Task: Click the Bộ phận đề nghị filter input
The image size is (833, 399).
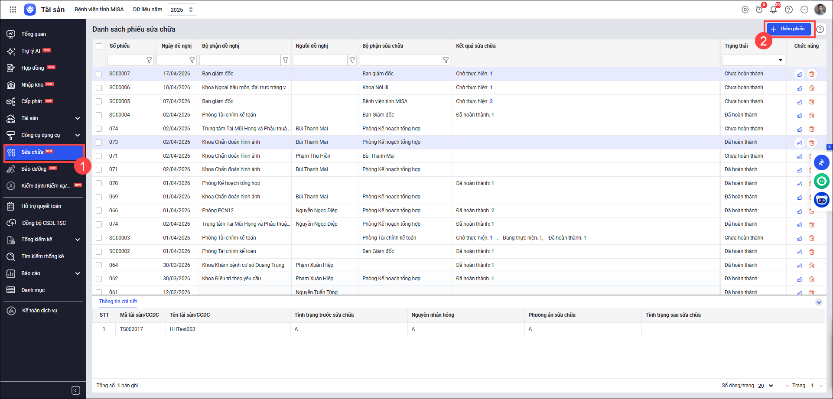Action: tap(240, 60)
